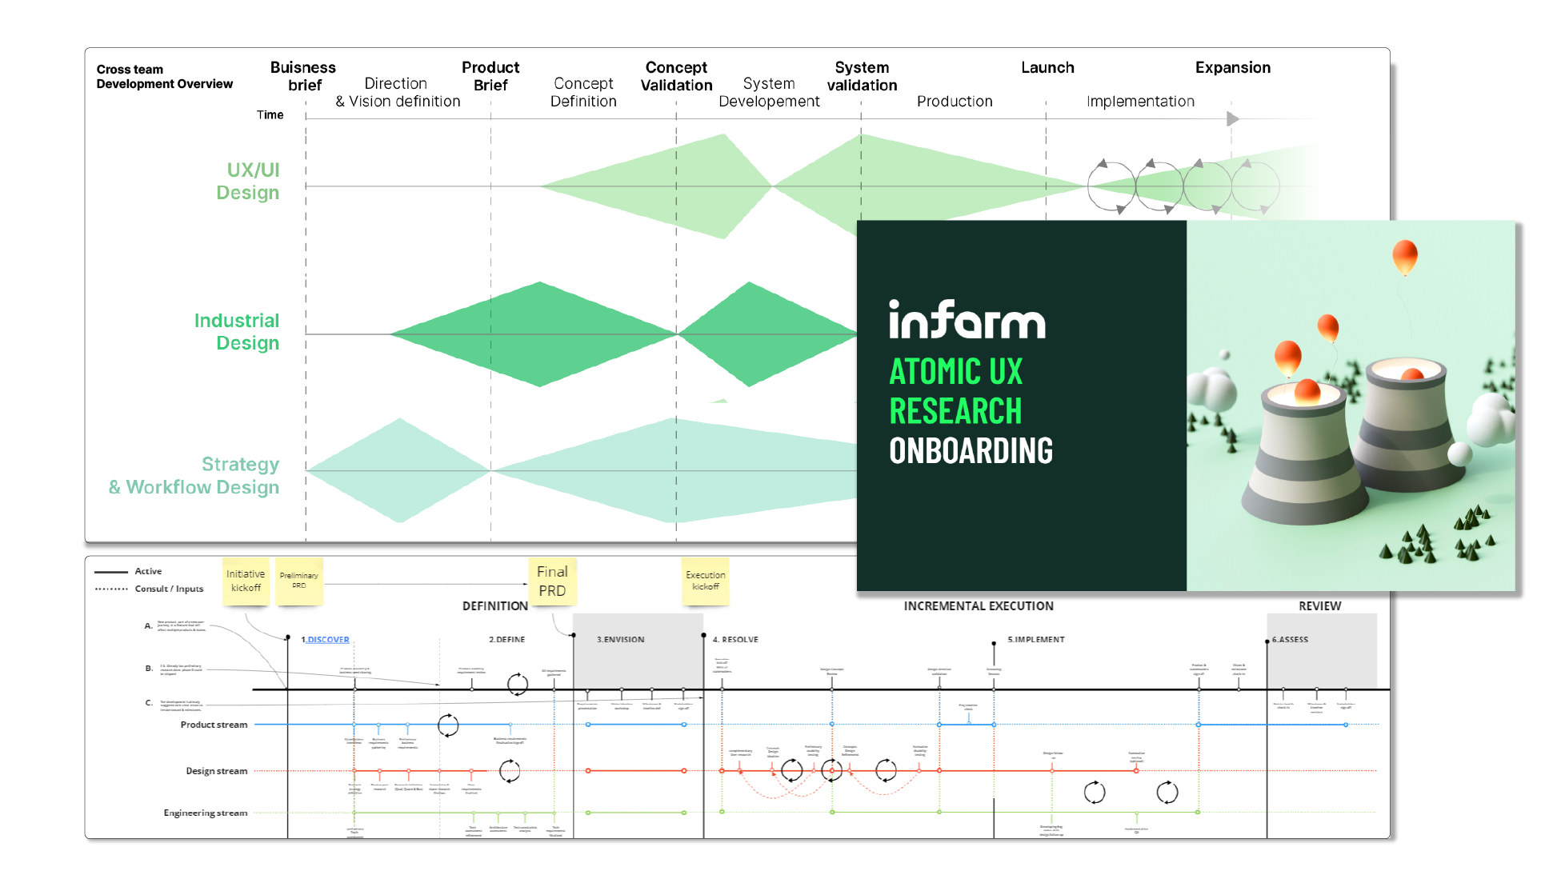Click the 'DEFINITION' section heading
This screenshot has width=1541, height=871.
click(x=494, y=606)
